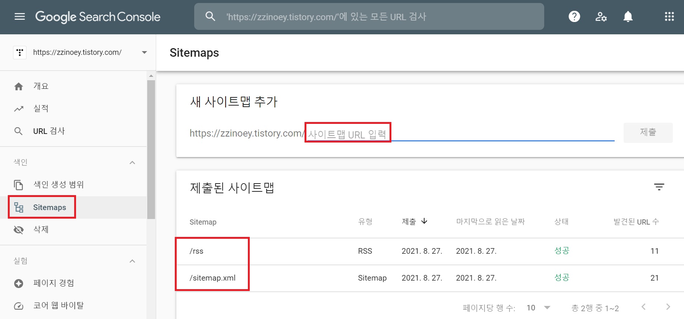Click the 성공 status in /rss row

tap(562, 251)
